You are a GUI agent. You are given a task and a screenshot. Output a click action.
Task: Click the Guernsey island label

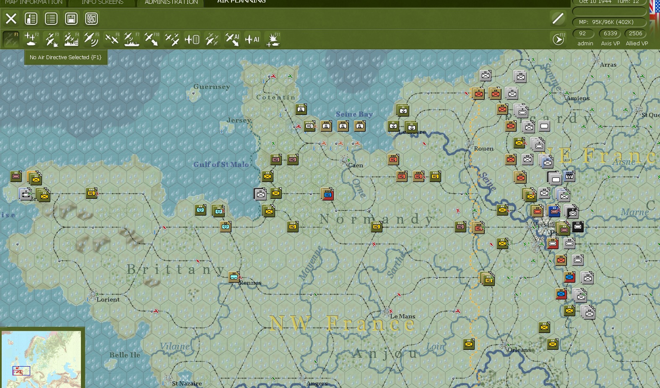tap(211, 87)
